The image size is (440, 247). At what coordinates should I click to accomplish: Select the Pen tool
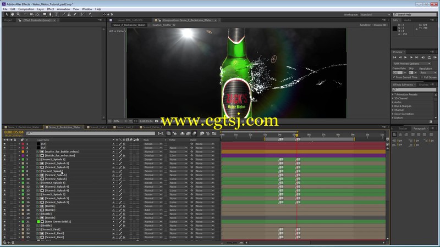[x=50, y=14]
